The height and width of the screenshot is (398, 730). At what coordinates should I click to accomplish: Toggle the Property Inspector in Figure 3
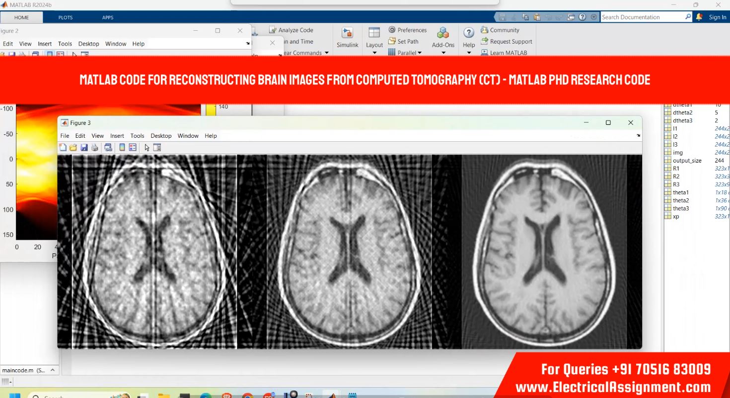click(157, 147)
